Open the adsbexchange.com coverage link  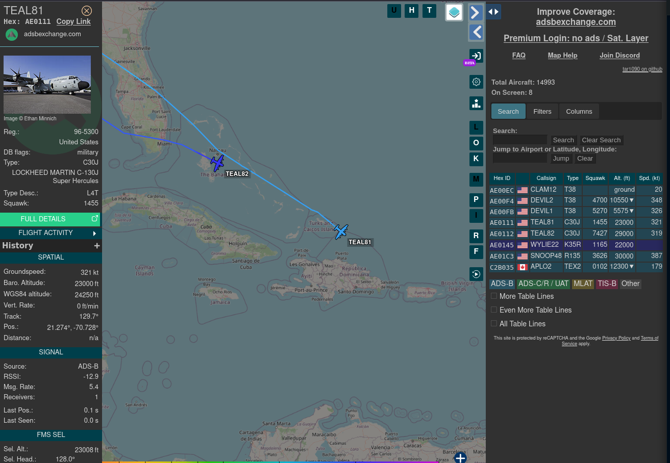[x=576, y=22]
